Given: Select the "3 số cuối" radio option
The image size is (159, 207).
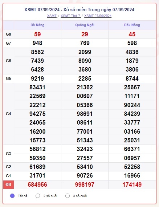Looking at the screenshot, I should pos(68,196).
